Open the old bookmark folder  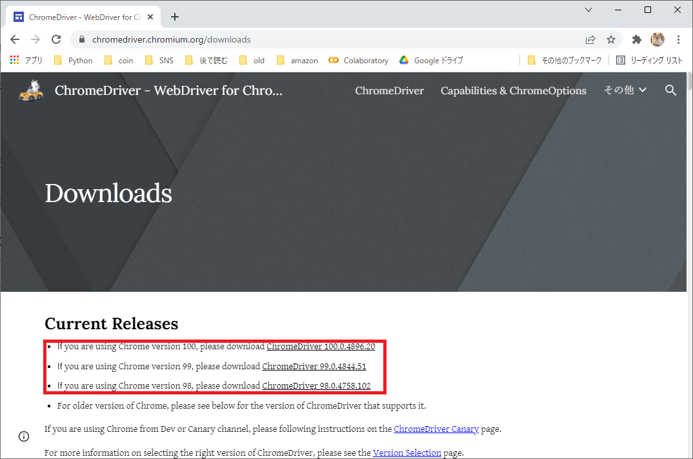click(x=252, y=60)
